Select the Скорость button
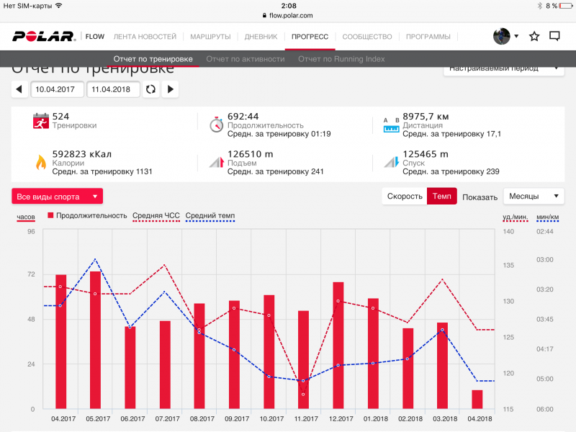Screen dimensions: 576x432 404,197
